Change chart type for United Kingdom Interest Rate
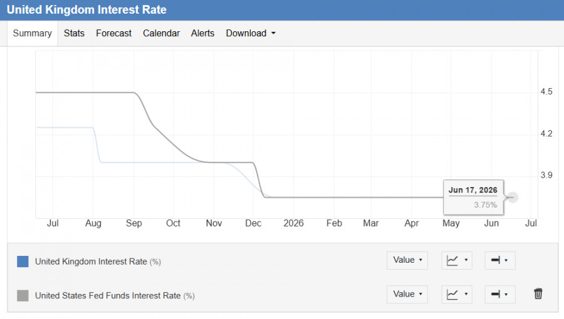564x319 pixels. [x=457, y=260]
